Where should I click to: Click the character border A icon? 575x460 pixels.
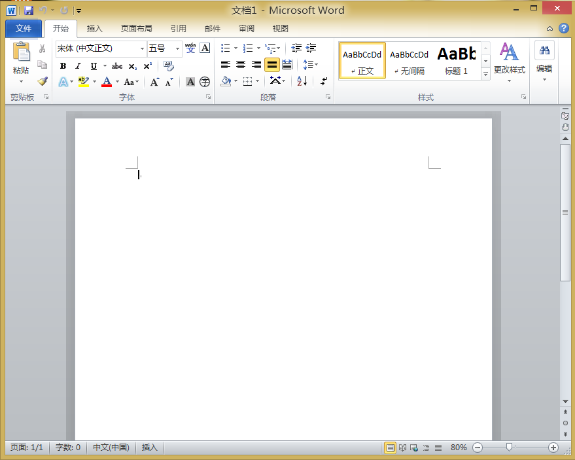click(x=205, y=48)
